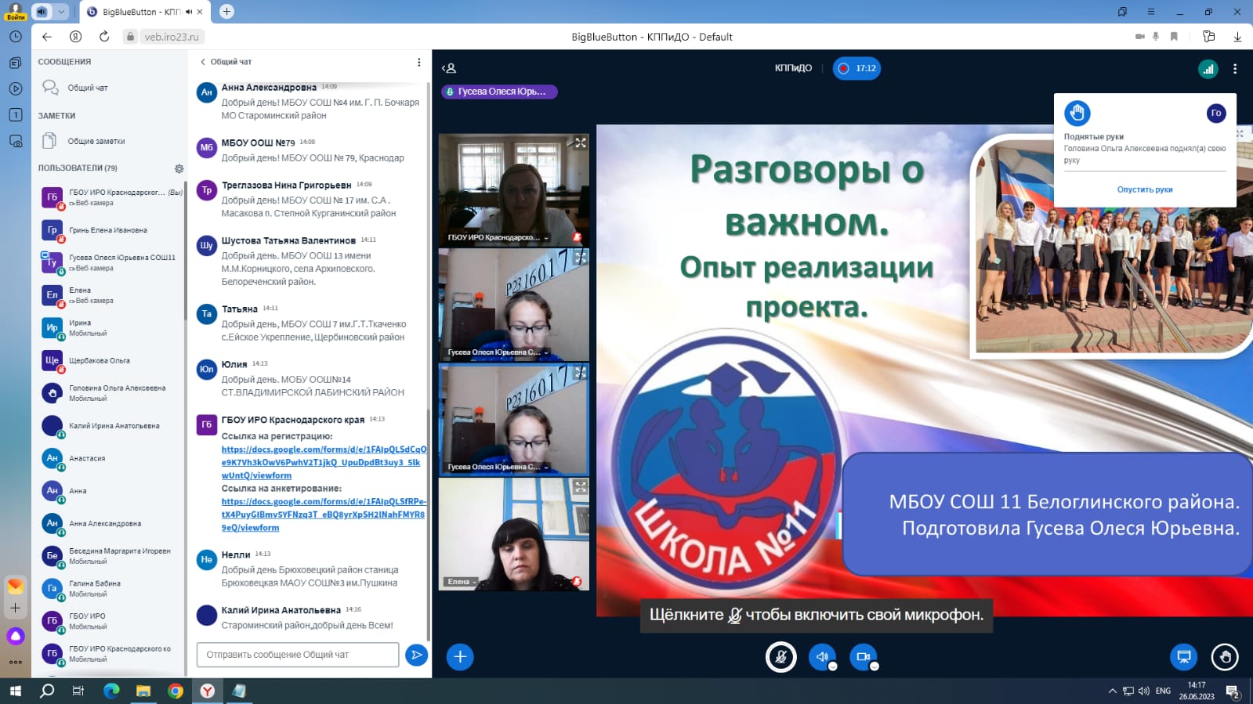
Task: Open the registration Google Forms link
Action: click(323, 462)
